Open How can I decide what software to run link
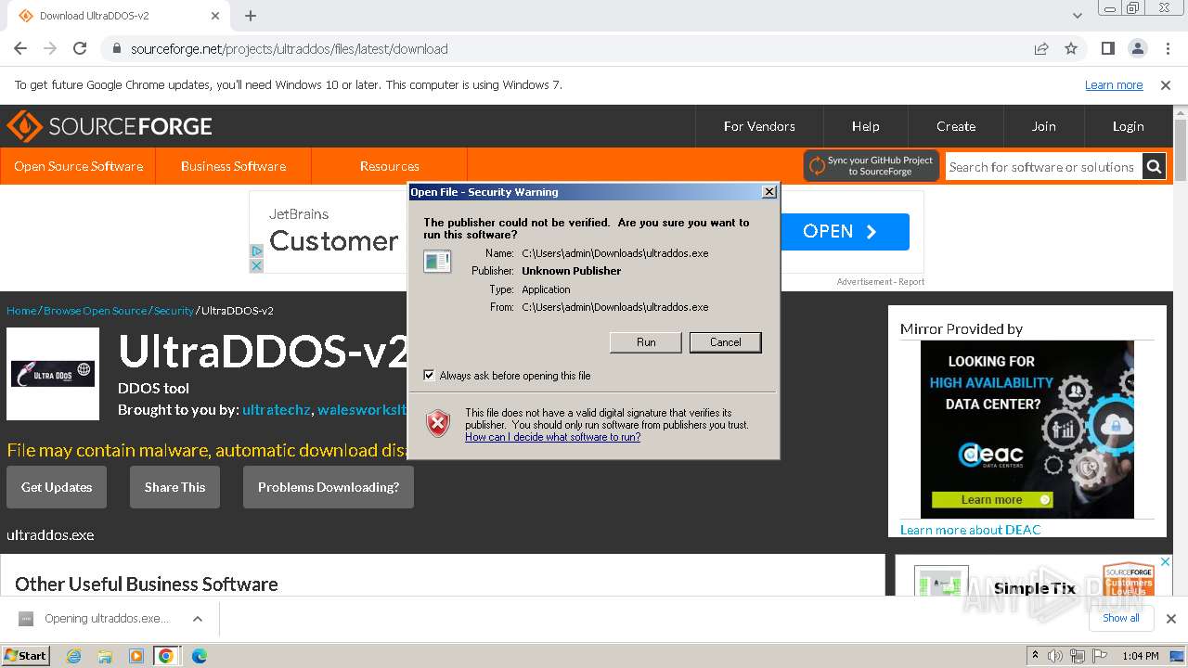Viewport: 1188px width, 668px height. pyautogui.click(x=552, y=436)
